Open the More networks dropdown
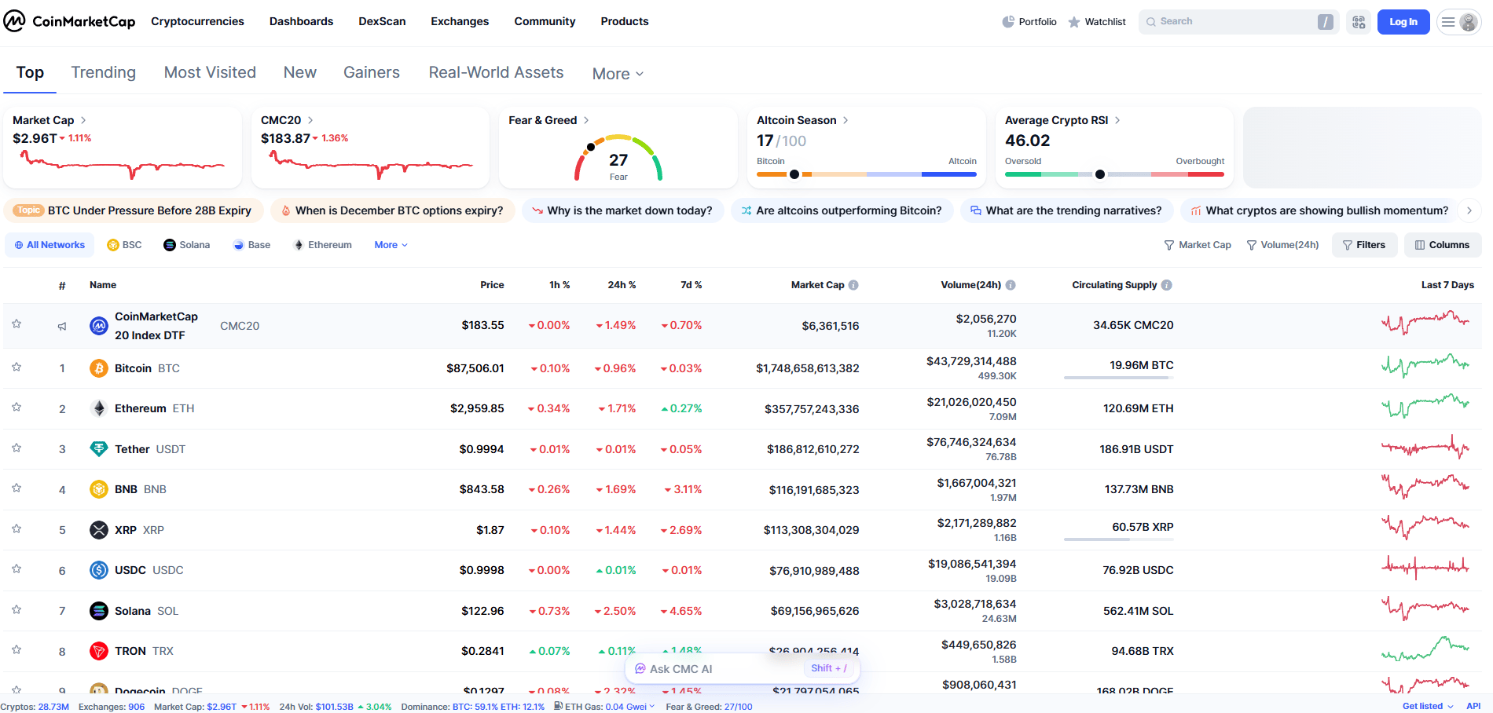Viewport: 1493px width, 713px height. (x=390, y=244)
